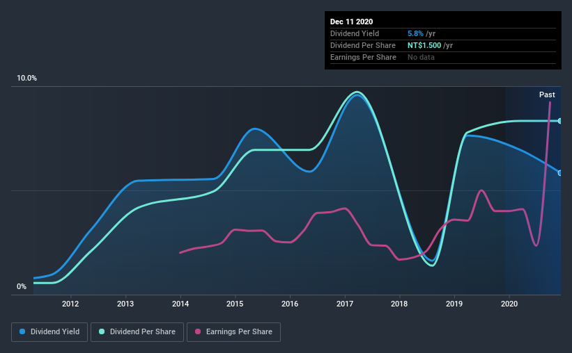572x353 pixels.
Task: Click the 2012 x-axis label
Action: coord(70,304)
